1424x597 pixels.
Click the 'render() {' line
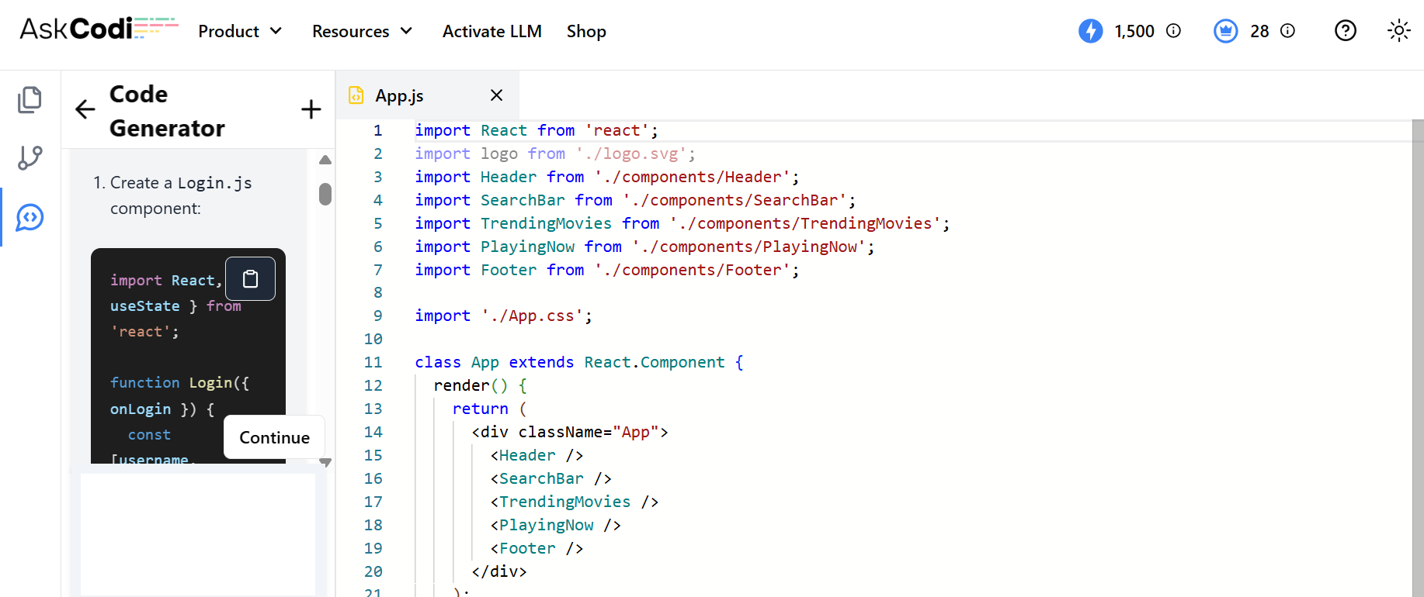pyautogui.click(x=481, y=385)
